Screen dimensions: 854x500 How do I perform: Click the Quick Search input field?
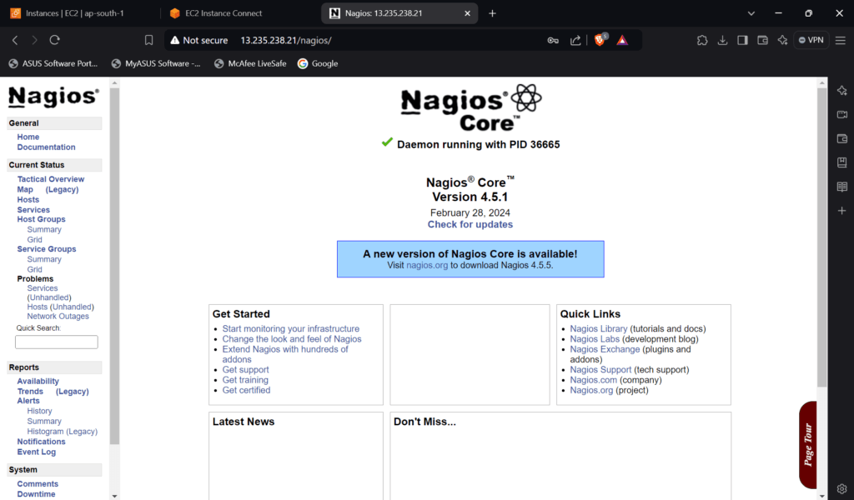(57, 342)
